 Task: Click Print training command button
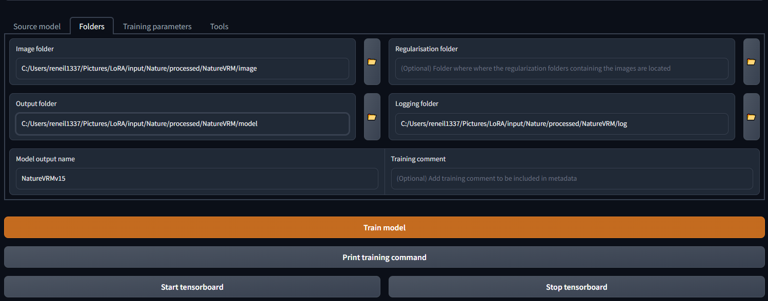pos(384,257)
